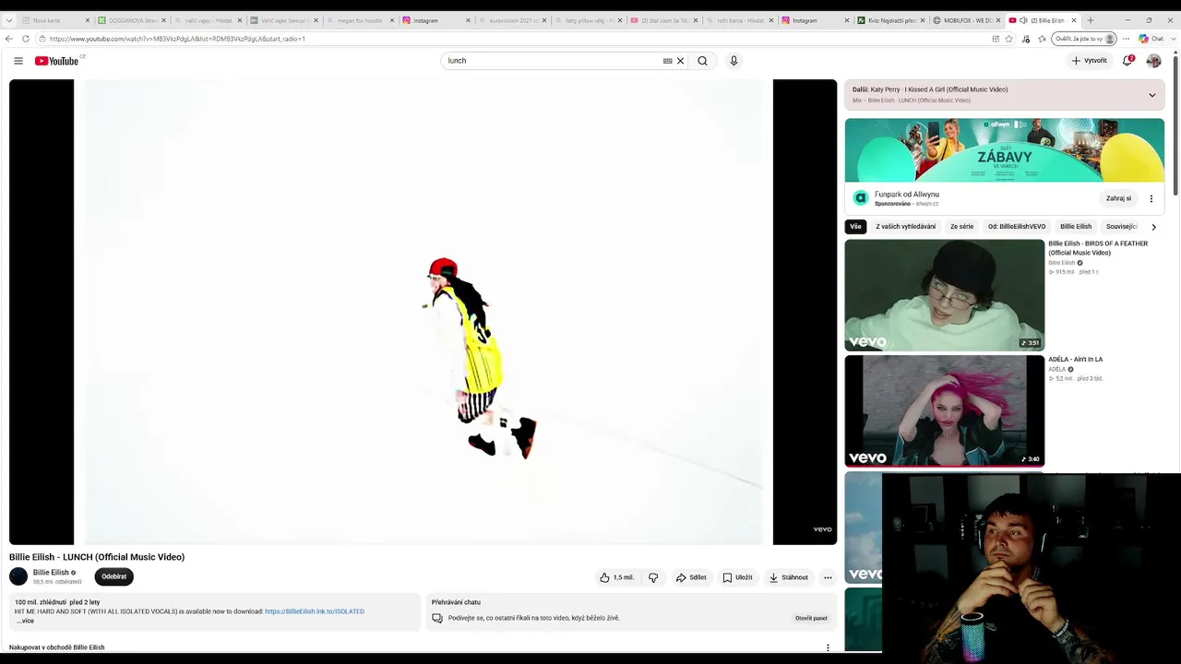Click the Zahraj si ad button
Screen dimensions: 1181x664
(1118, 198)
